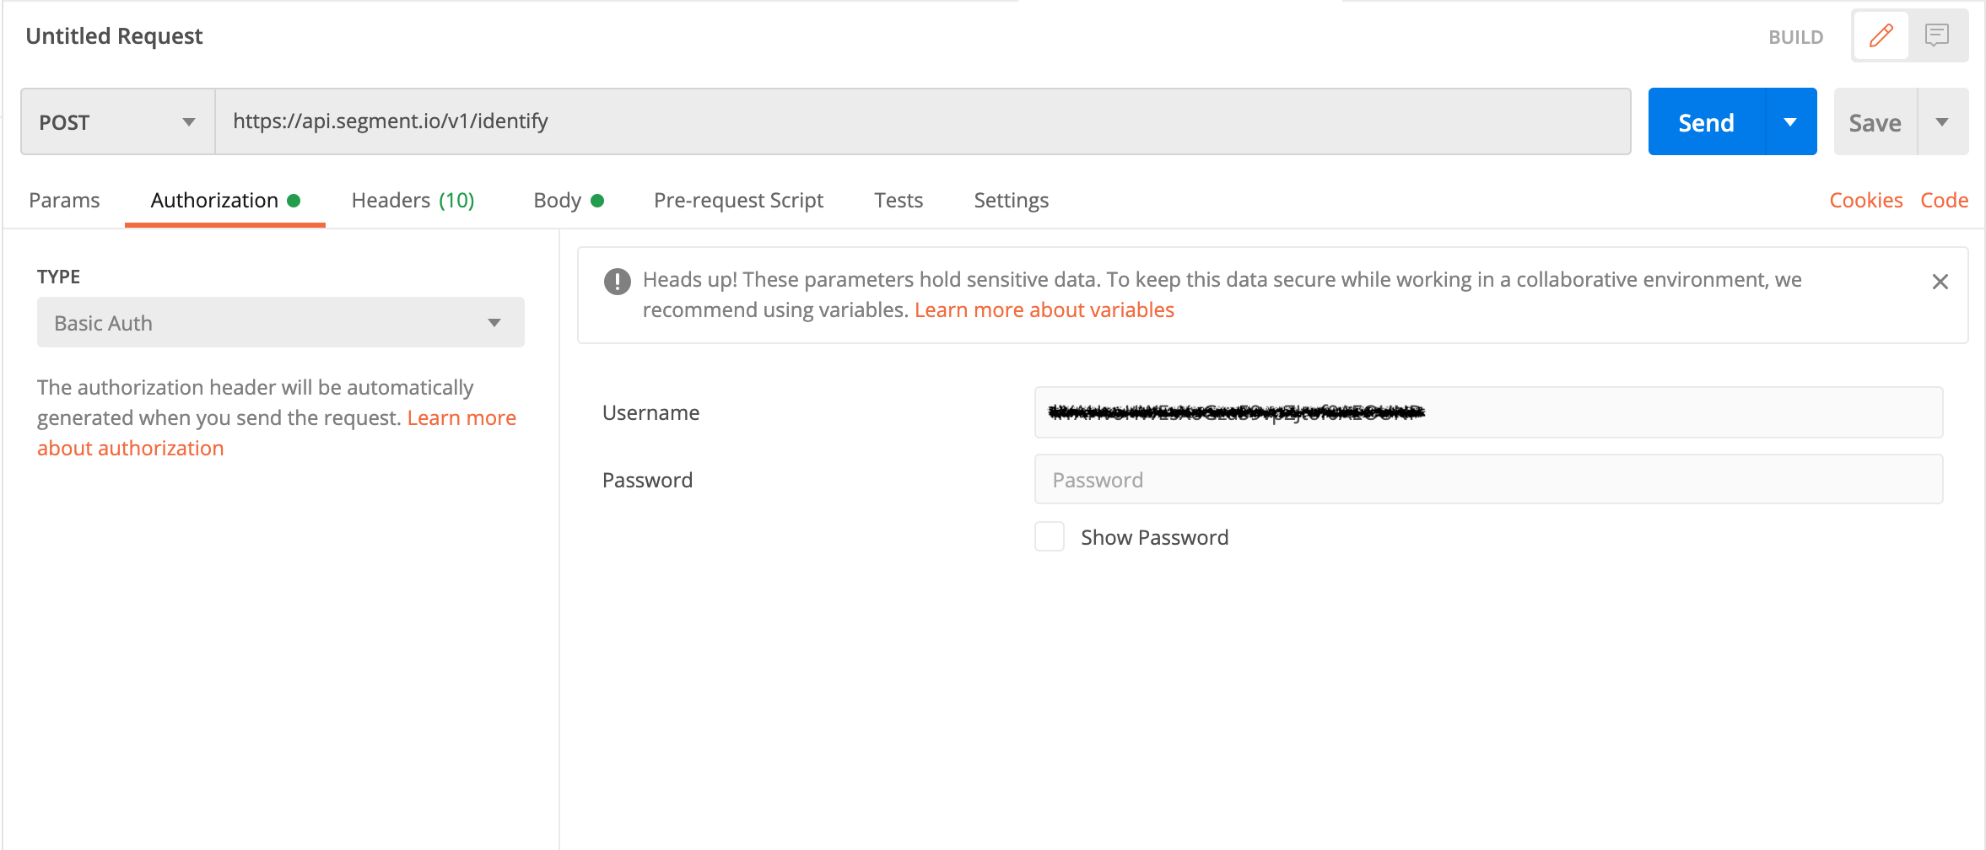Open the Cookies link
Viewport: 1986px width, 850px height.
tap(1865, 201)
